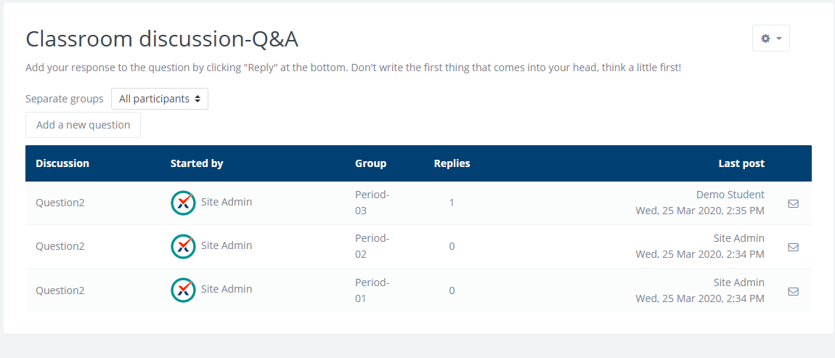Click the Discussion column header
Screen dimensions: 835x358
tap(62, 163)
